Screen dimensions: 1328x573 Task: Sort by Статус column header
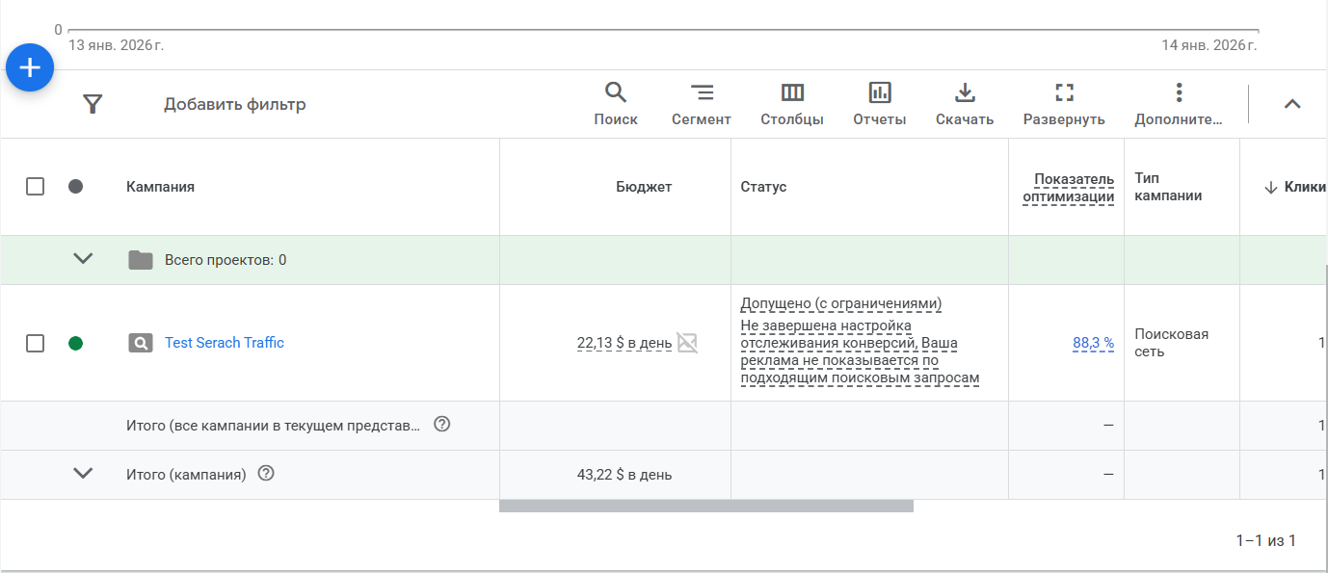pyautogui.click(x=763, y=187)
